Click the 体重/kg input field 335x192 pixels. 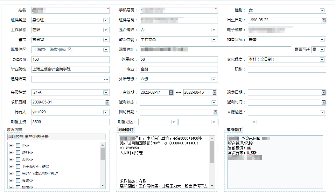point(178,59)
